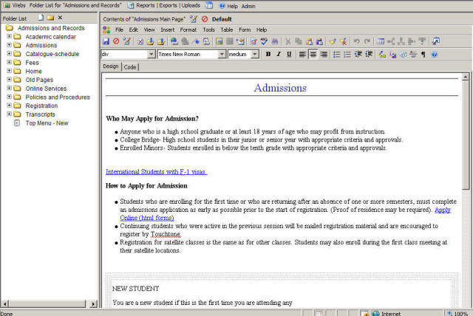Click the insert hyperlink globe icon
The width and height of the screenshot is (473, 316).
click(x=174, y=41)
